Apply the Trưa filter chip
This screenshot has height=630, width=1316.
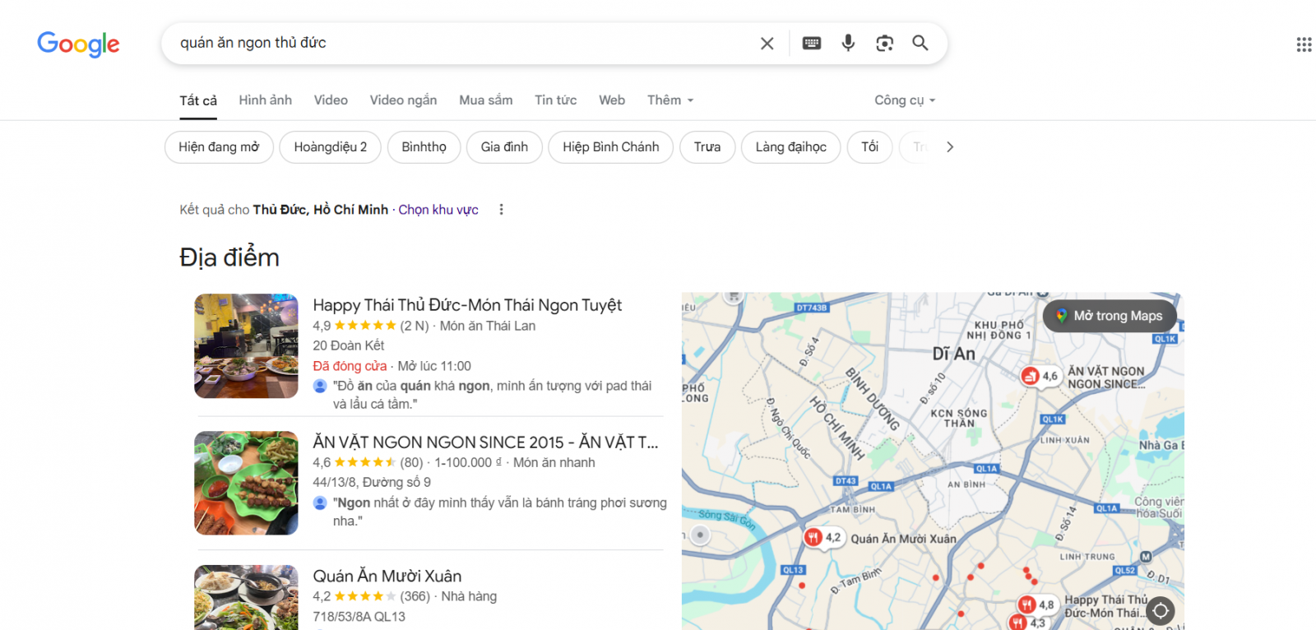tap(707, 147)
